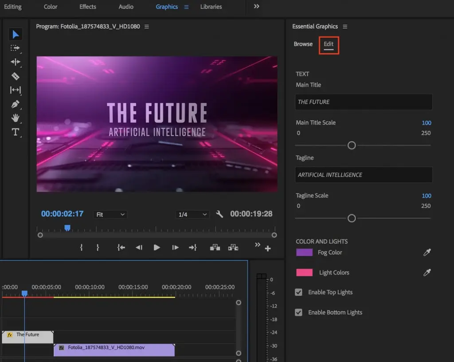Select the Hand tool
The image size is (454, 362).
16,118
